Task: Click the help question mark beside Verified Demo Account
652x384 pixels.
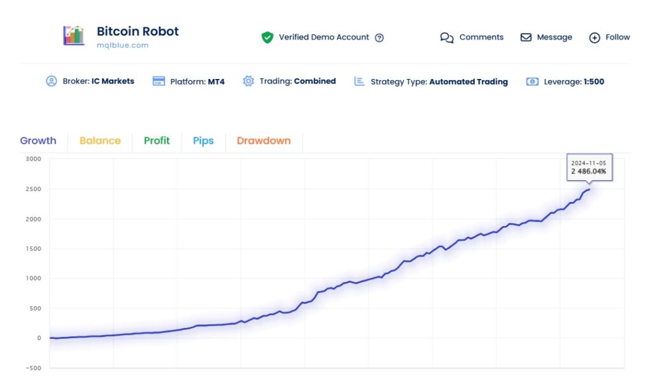Action: (379, 38)
